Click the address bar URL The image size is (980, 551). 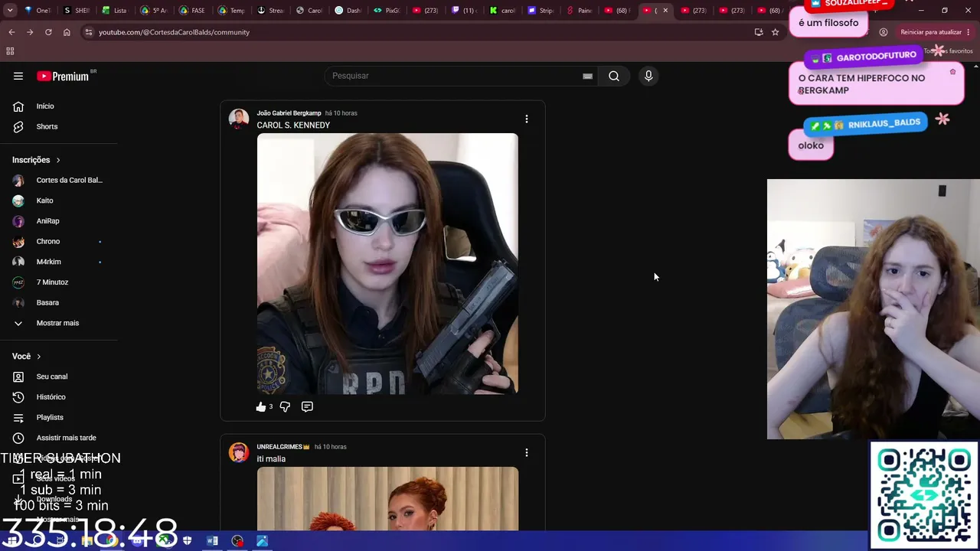174,32
